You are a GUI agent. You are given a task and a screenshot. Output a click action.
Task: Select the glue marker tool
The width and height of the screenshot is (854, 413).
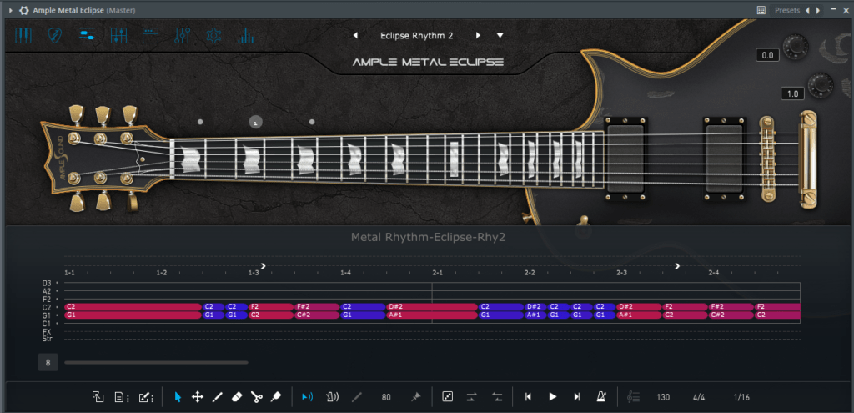click(x=275, y=397)
